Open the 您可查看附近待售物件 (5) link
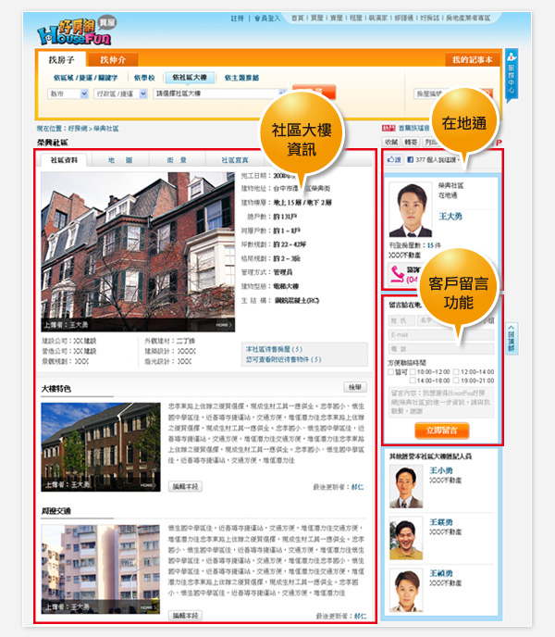555x637 pixels. (283, 359)
